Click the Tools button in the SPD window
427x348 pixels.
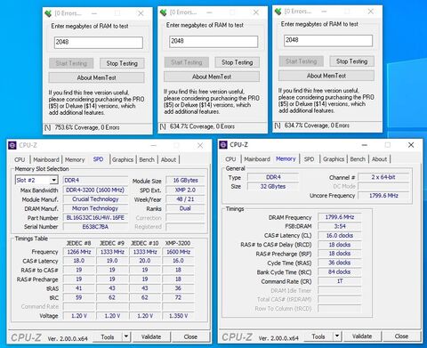pos(108,336)
